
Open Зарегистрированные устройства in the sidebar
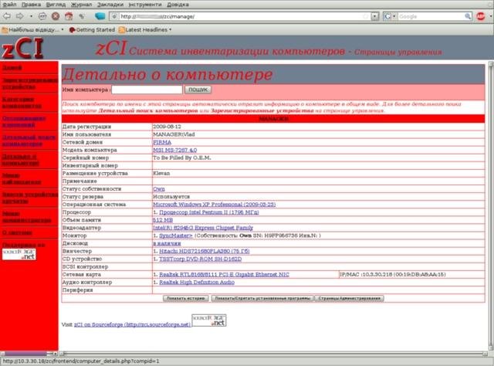click(30, 83)
